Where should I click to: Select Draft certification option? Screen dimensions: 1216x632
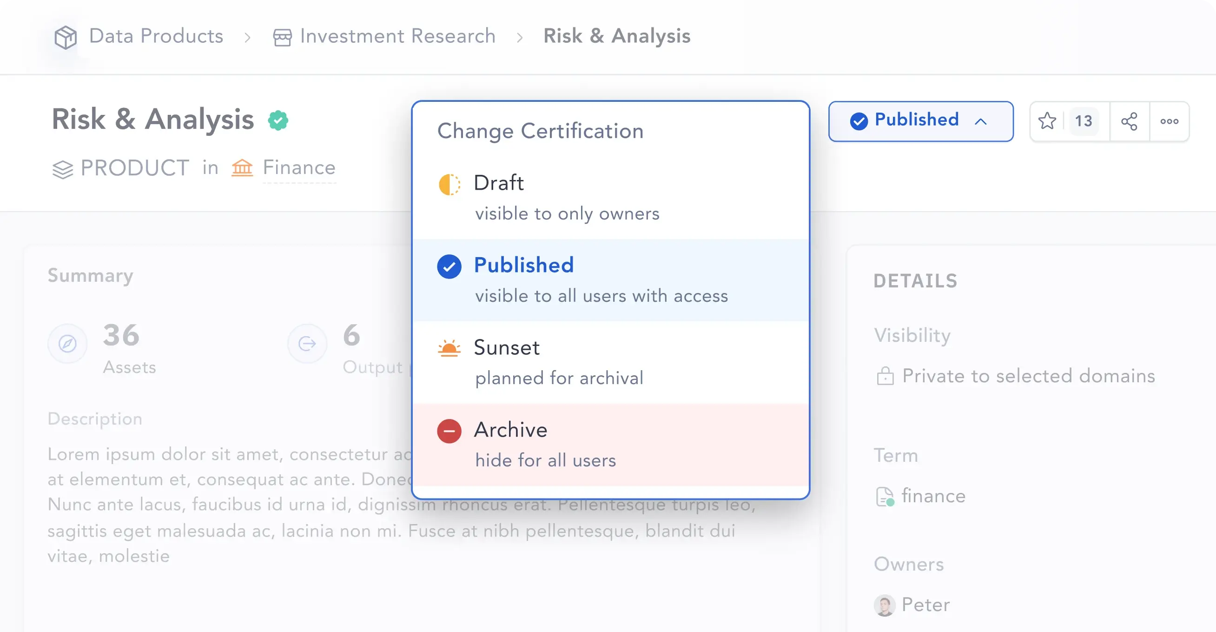[610, 198]
